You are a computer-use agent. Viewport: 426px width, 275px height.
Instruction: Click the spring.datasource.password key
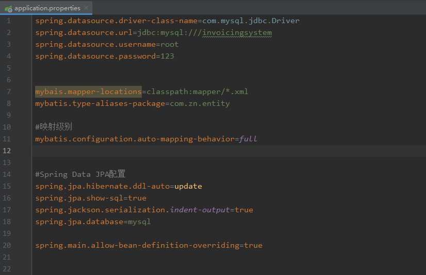(x=95, y=57)
